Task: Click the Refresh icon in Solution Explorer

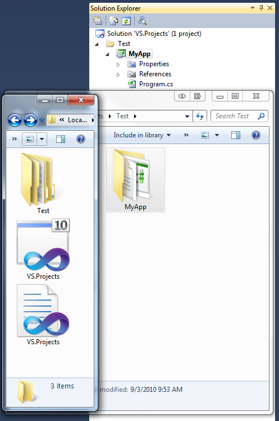Action: (x=126, y=21)
